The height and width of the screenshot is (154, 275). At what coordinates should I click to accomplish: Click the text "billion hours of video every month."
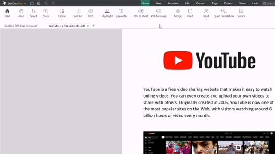point(177,115)
